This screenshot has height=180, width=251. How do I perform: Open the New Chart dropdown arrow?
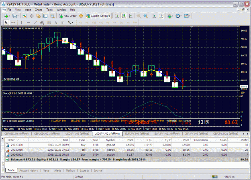10,16
